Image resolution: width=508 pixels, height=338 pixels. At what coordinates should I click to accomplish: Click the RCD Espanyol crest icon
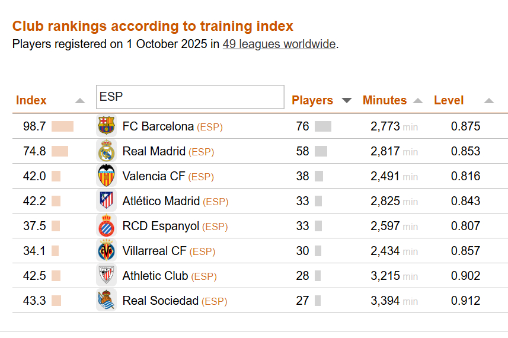106,226
